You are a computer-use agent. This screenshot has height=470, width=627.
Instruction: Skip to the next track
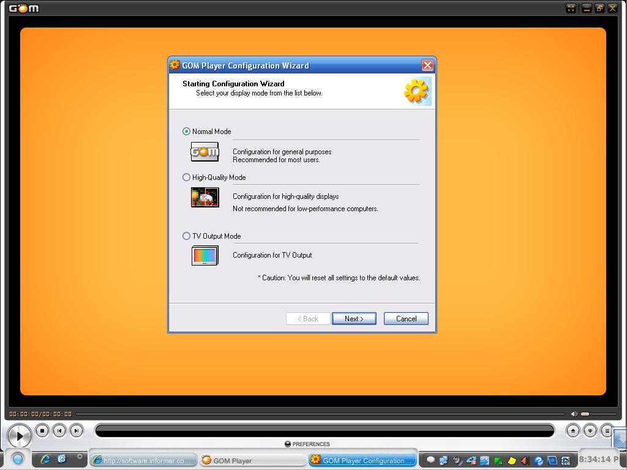coord(76,431)
